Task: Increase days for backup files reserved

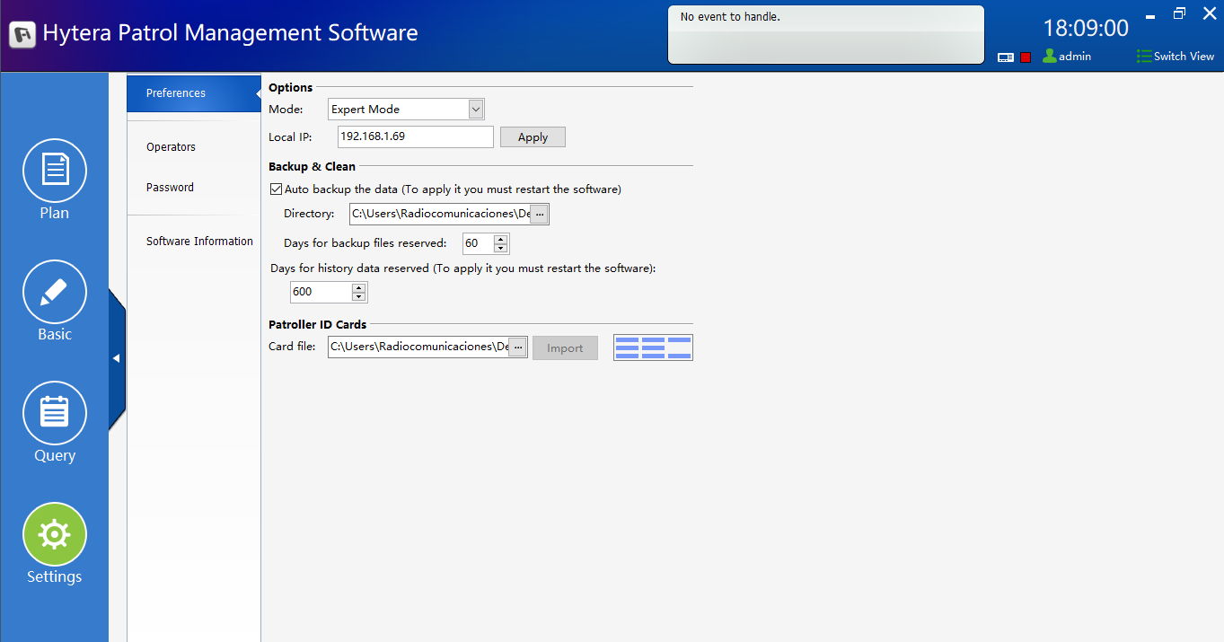Action: click(x=500, y=239)
